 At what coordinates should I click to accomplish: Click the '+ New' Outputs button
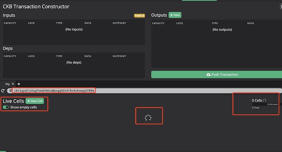point(175,15)
